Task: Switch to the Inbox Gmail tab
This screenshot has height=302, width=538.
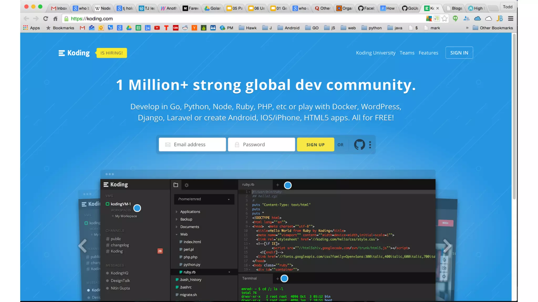Action: (59, 8)
